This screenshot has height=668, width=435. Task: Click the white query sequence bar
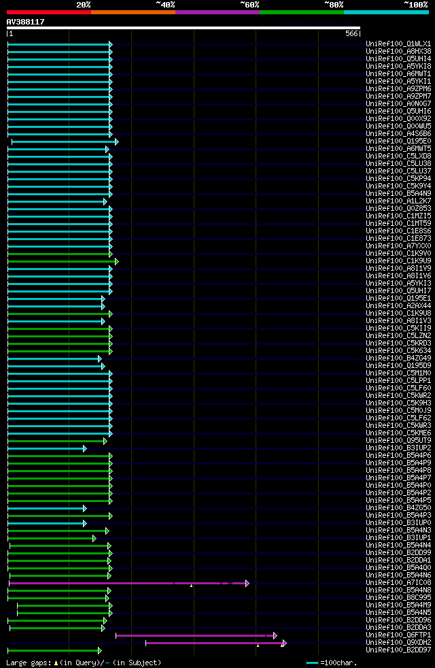[184, 28]
